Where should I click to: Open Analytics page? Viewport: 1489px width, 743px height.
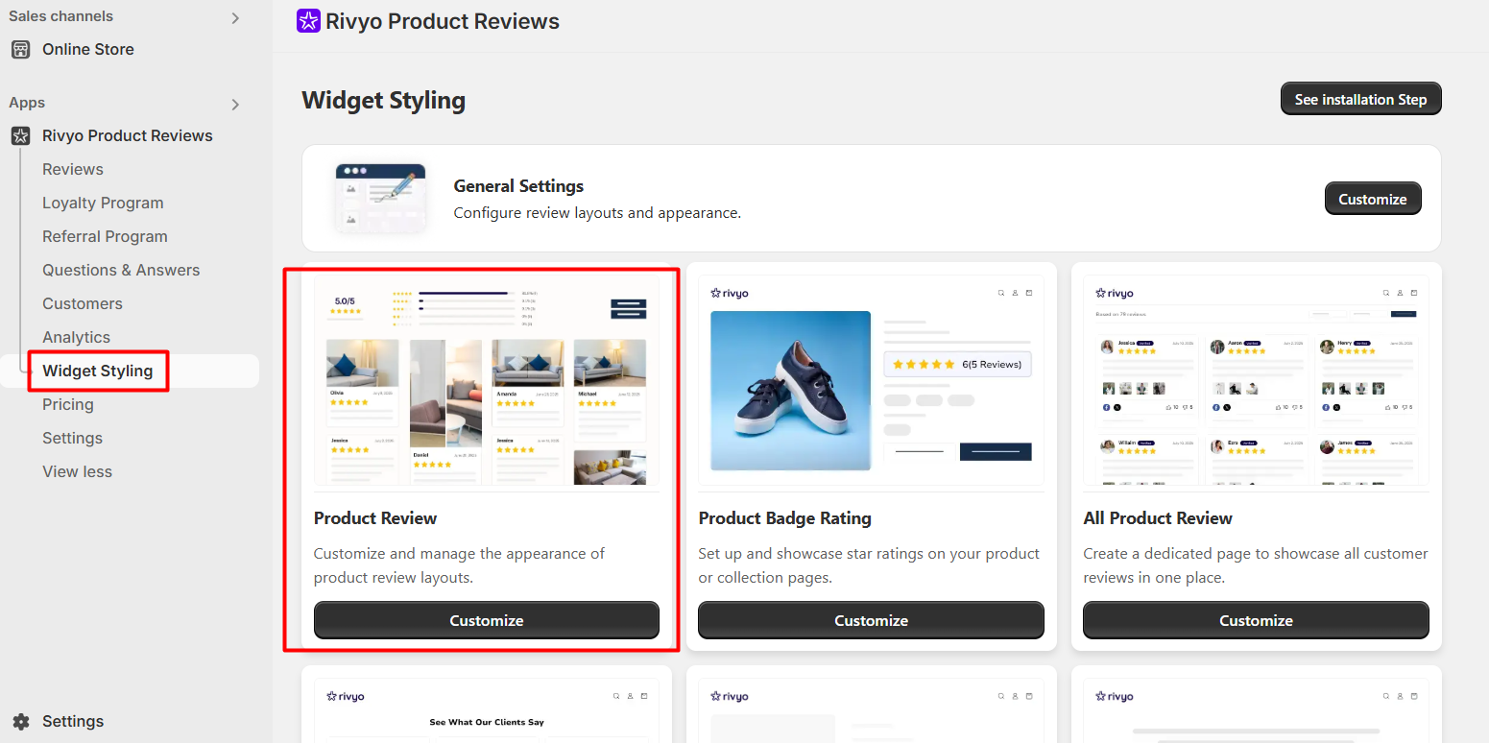point(76,337)
